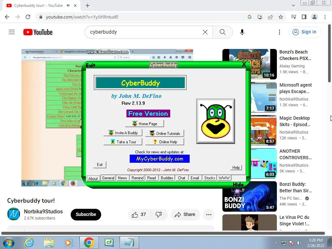Click the address bar URL
The image size is (332, 249).
click(x=82, y=17)
